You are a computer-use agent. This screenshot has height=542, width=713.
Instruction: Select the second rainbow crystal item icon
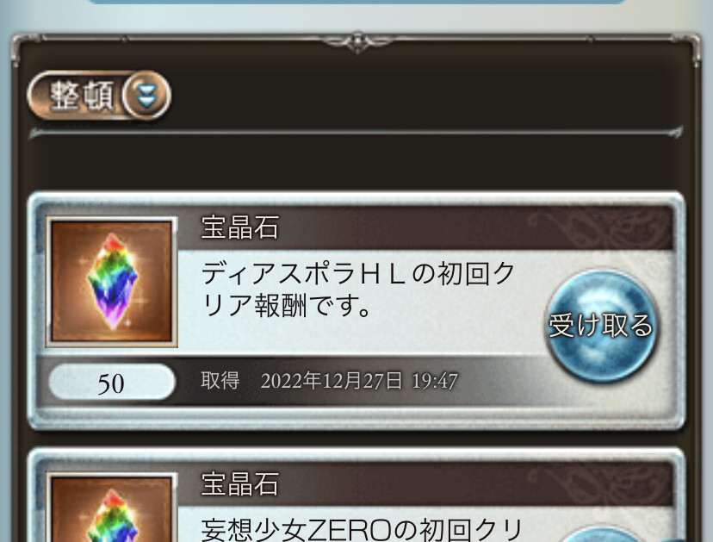click(x=111, y=508)
